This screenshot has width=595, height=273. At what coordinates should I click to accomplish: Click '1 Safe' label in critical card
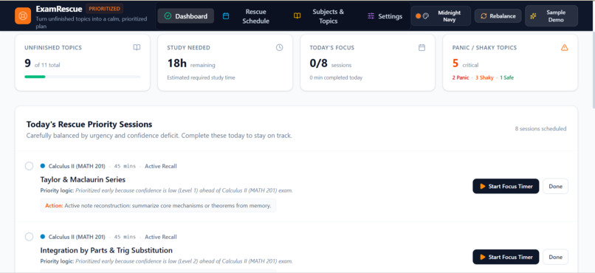click(507, 77)
